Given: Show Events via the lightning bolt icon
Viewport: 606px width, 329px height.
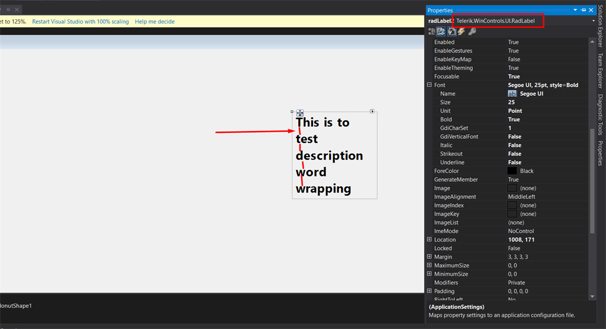Looking at the screenshot, I should tap(461, 32).
